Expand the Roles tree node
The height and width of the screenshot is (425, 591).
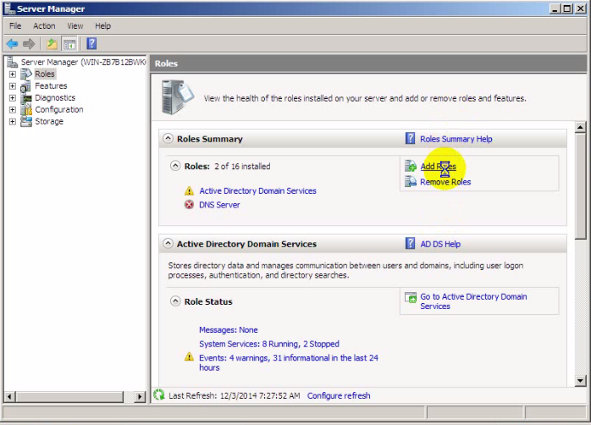click(13, 75)
